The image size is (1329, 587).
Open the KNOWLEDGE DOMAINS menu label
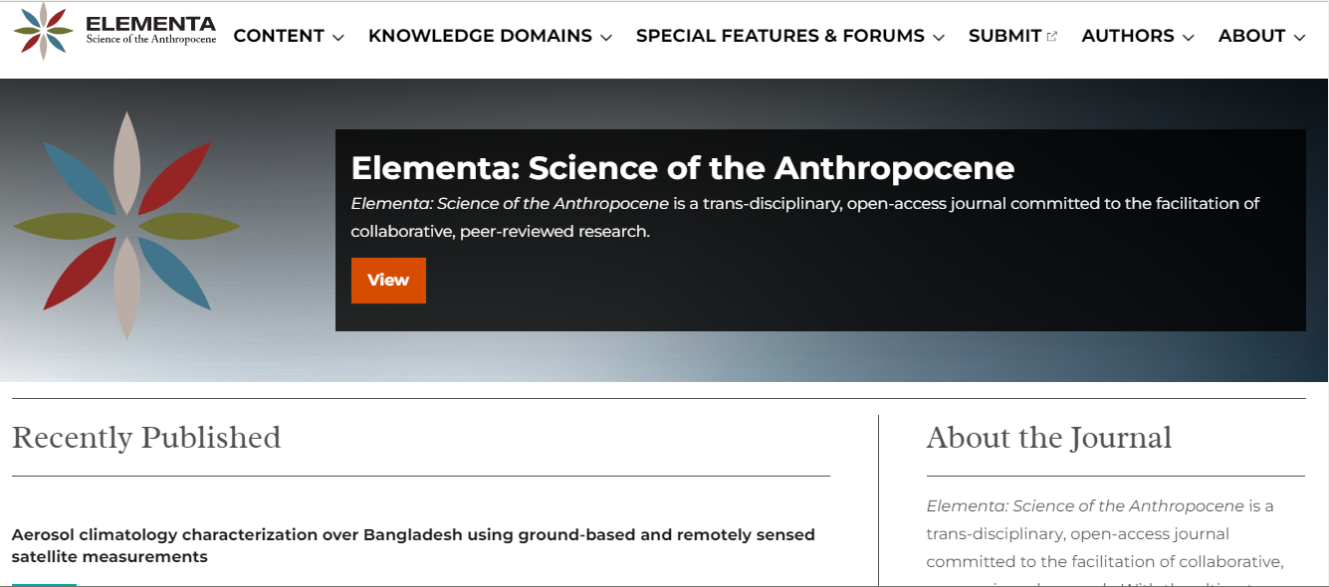[480, 36]
